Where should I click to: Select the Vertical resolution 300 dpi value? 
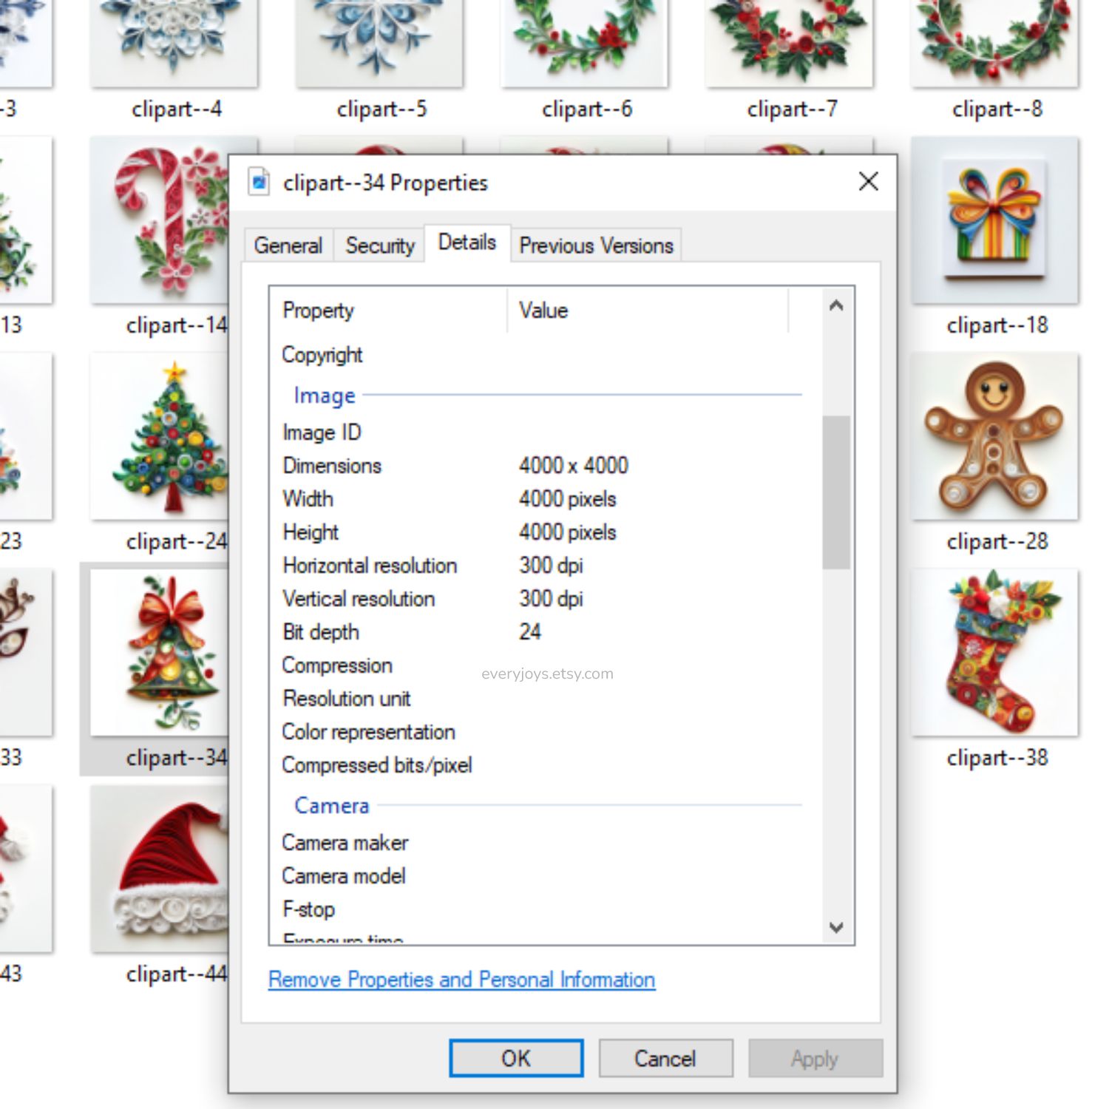[x=551, y=598]
